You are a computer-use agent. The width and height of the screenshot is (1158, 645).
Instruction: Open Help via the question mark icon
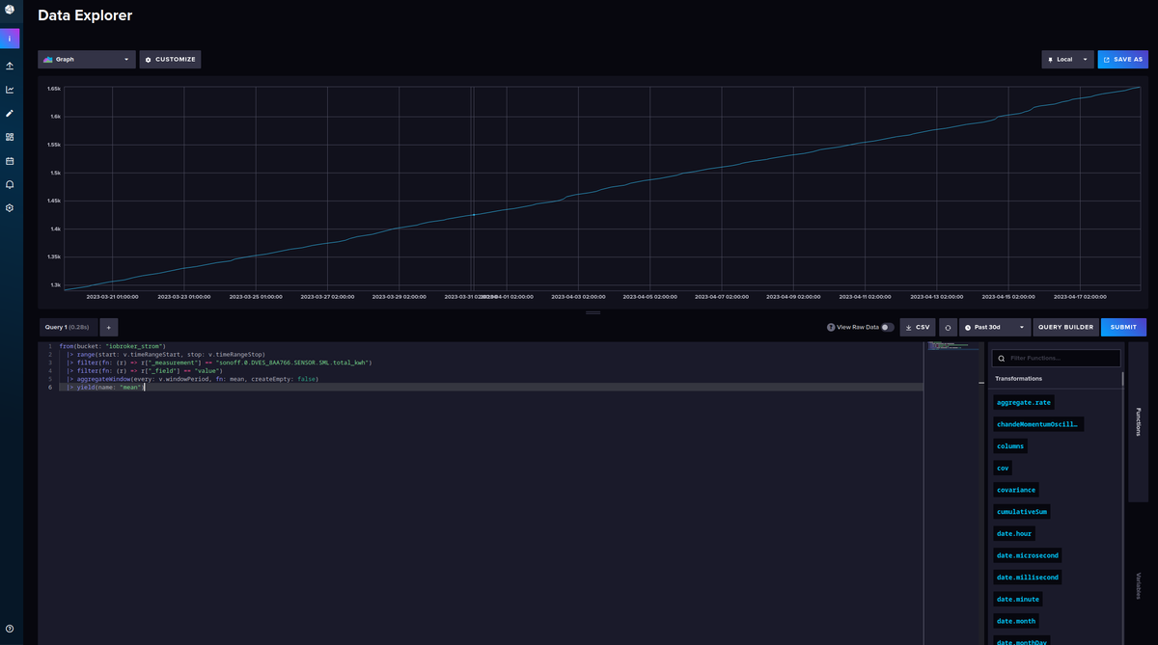pos(10,629)
